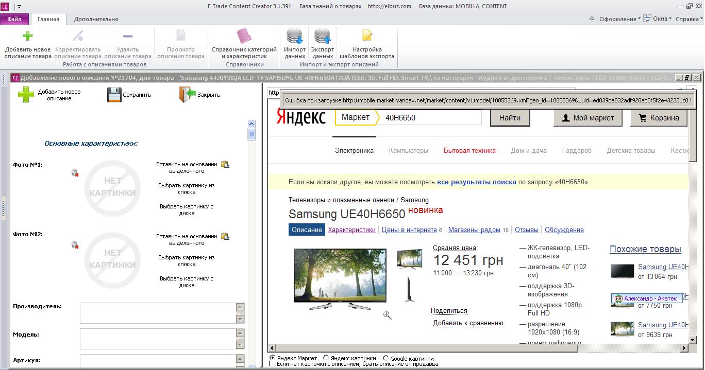705x370 pixels.
Task: Click the application CC logo icon in title bar
Action: (x=5, y=6)
